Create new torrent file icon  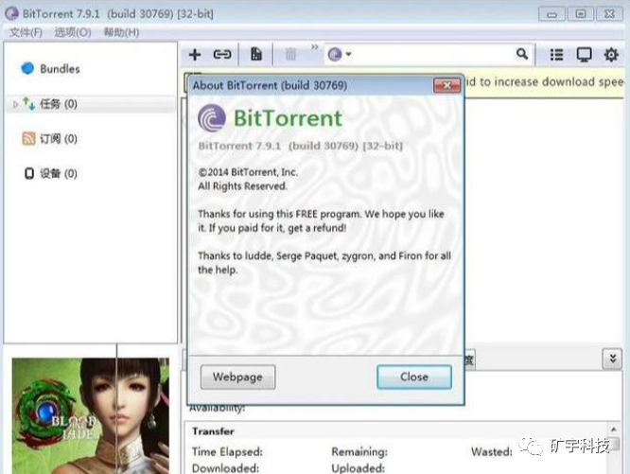coord(256,54)
